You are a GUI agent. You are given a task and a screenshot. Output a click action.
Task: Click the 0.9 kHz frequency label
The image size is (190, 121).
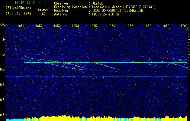click(3, 70)
